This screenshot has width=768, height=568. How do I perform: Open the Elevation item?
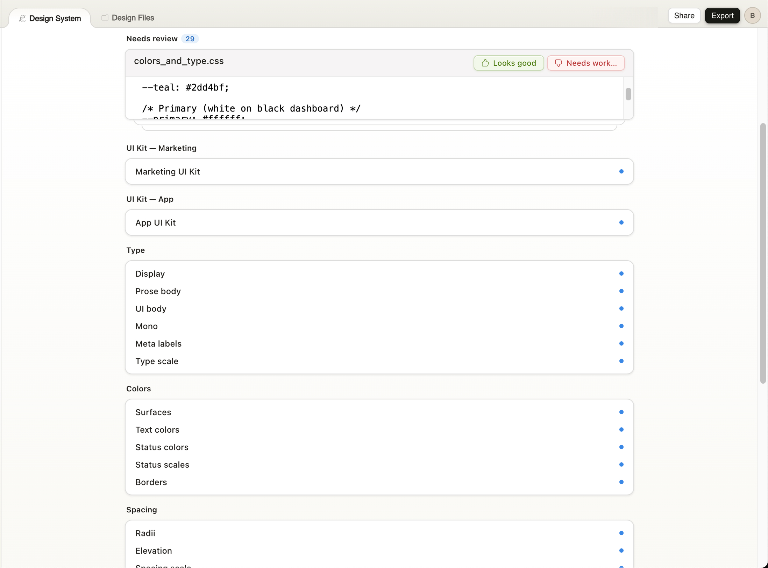pos(379,551)
